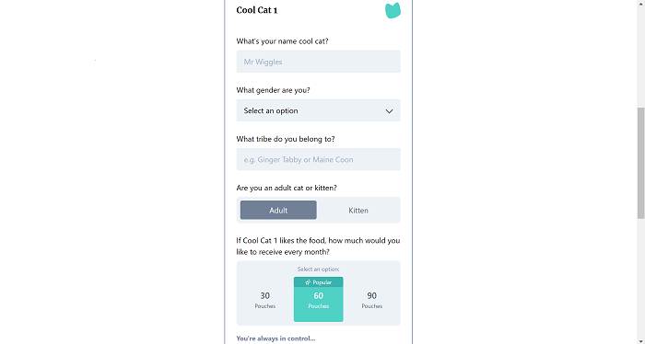The height and width of the screenshot is (344, 645).
Task: Click the teal cat head icon
Action: [x=393, y=10]
